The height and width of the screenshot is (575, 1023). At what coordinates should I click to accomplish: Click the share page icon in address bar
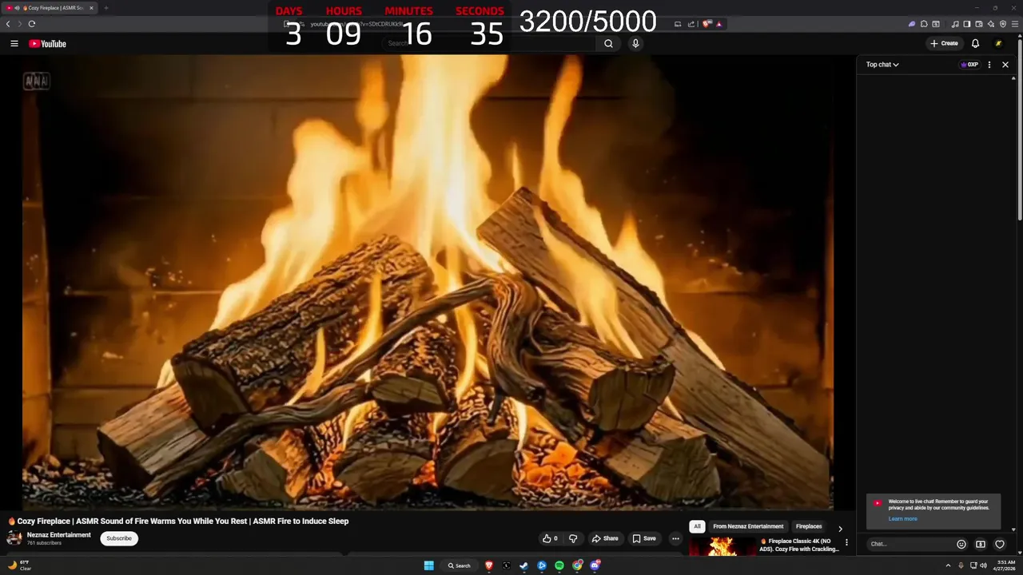691,24
